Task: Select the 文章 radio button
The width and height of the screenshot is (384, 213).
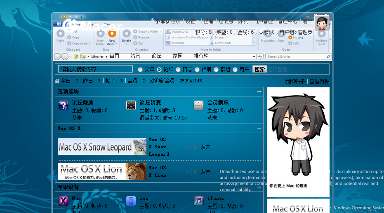Action: pyautogui.click(x=140, y=70)
